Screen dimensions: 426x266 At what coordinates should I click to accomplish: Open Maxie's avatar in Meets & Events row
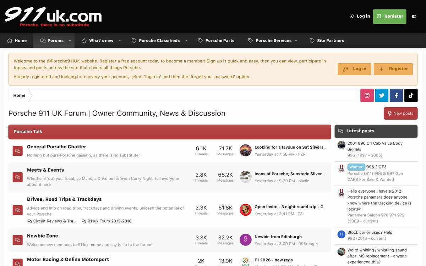pos(246,177)
